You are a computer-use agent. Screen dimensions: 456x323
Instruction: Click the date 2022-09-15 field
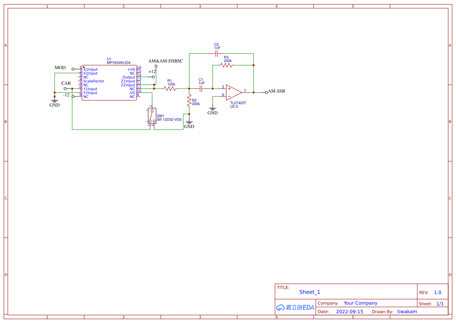tap(350, 312)
